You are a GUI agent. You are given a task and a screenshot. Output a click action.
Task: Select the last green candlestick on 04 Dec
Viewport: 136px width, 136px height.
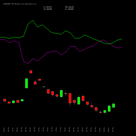pyautogui.click(x=113, y=106)
